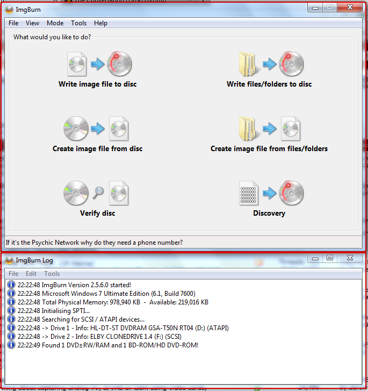Screen dimensions: 368x391
Task: Minimize the ImgBurn Log window
Action: [x=315, y=258]
